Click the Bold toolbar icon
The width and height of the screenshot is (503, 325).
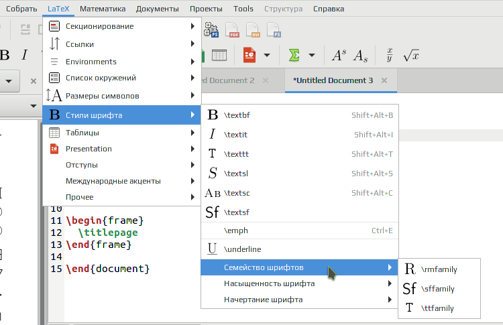[5, 55]
